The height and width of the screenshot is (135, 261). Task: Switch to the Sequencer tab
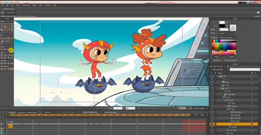[21, 113]
